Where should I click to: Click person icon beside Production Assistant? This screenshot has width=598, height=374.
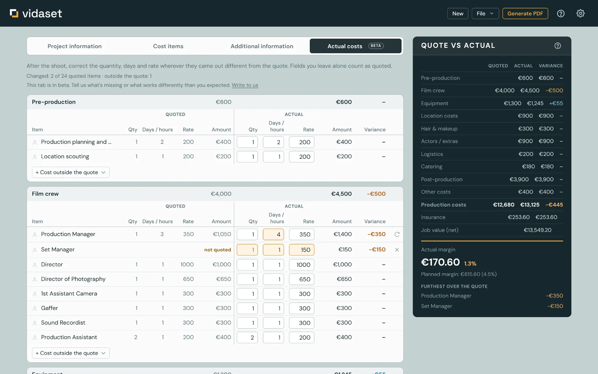click(35, 337)
